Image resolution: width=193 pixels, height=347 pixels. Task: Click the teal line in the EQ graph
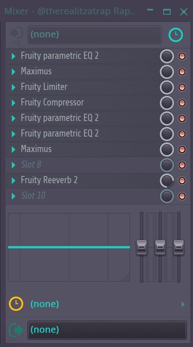69,247
